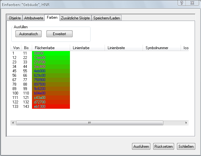This screenshot has width=201, height=156.
Task: Click the horizontal scrollbar's left arrow
Action: click(13, 123)
